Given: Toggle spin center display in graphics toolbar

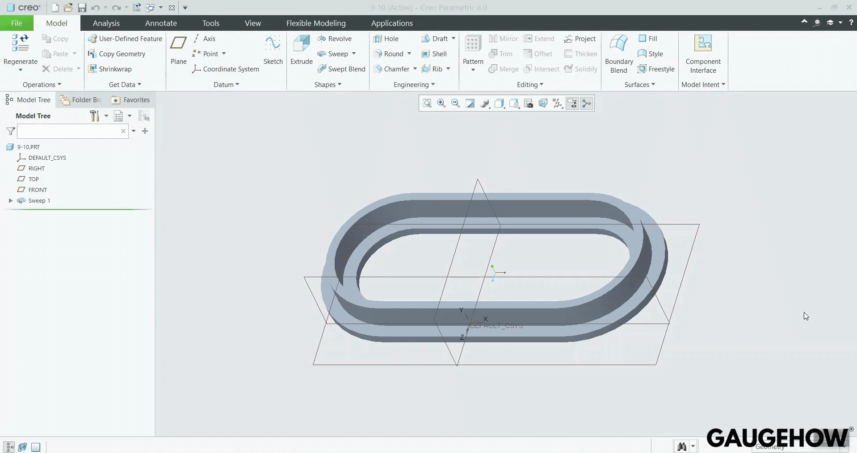Looking at the screenshot, I should [587, 103].
